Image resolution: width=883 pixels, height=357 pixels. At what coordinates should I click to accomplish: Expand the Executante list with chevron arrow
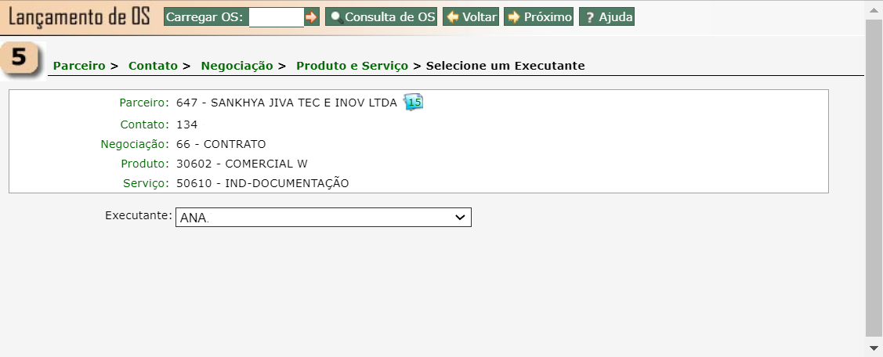[x=459, y=218]
